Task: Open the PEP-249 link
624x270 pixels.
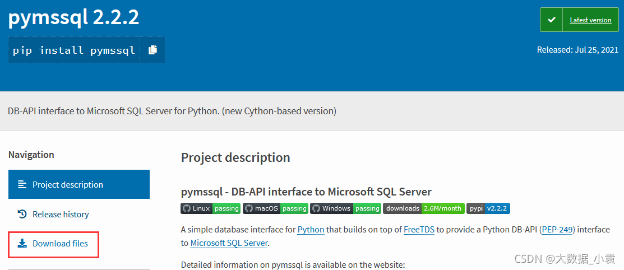Action: pyautogui.click(x=558, y=230)
